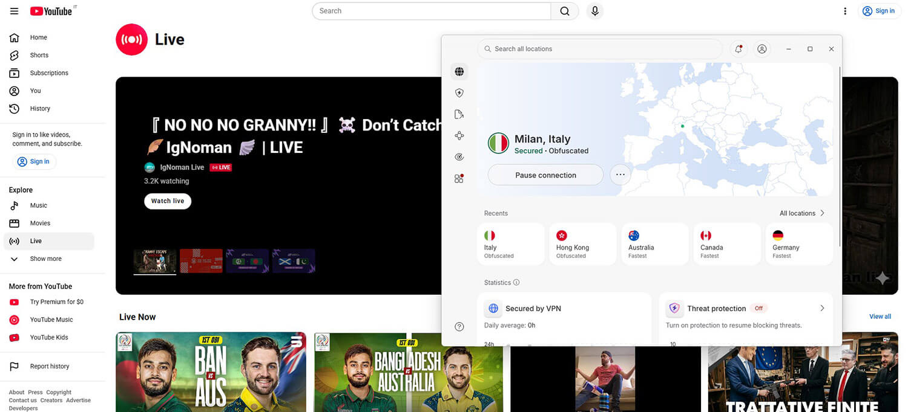This screenshot has height=412, width=908.
Task: Select Canada Fastest recent location
Action: [x=727, y=244]
